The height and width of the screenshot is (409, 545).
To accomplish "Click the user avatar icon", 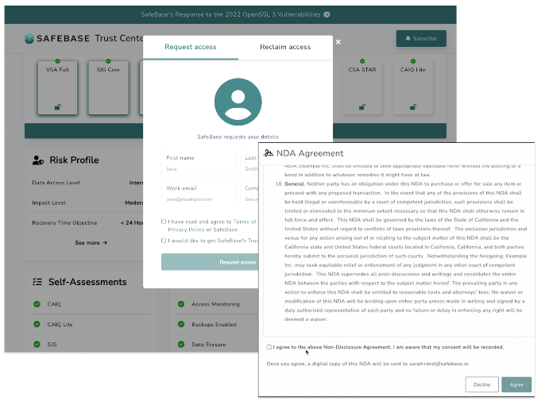I will click(238, 102).
